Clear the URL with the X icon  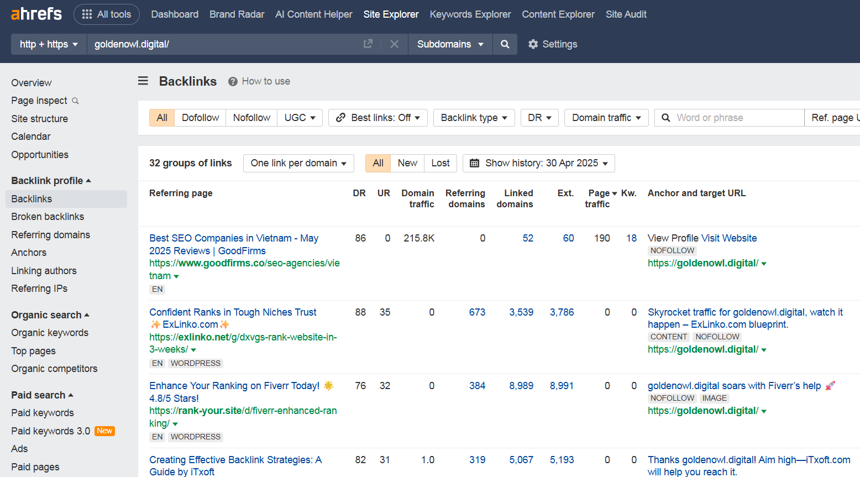[x=394, y=44]
